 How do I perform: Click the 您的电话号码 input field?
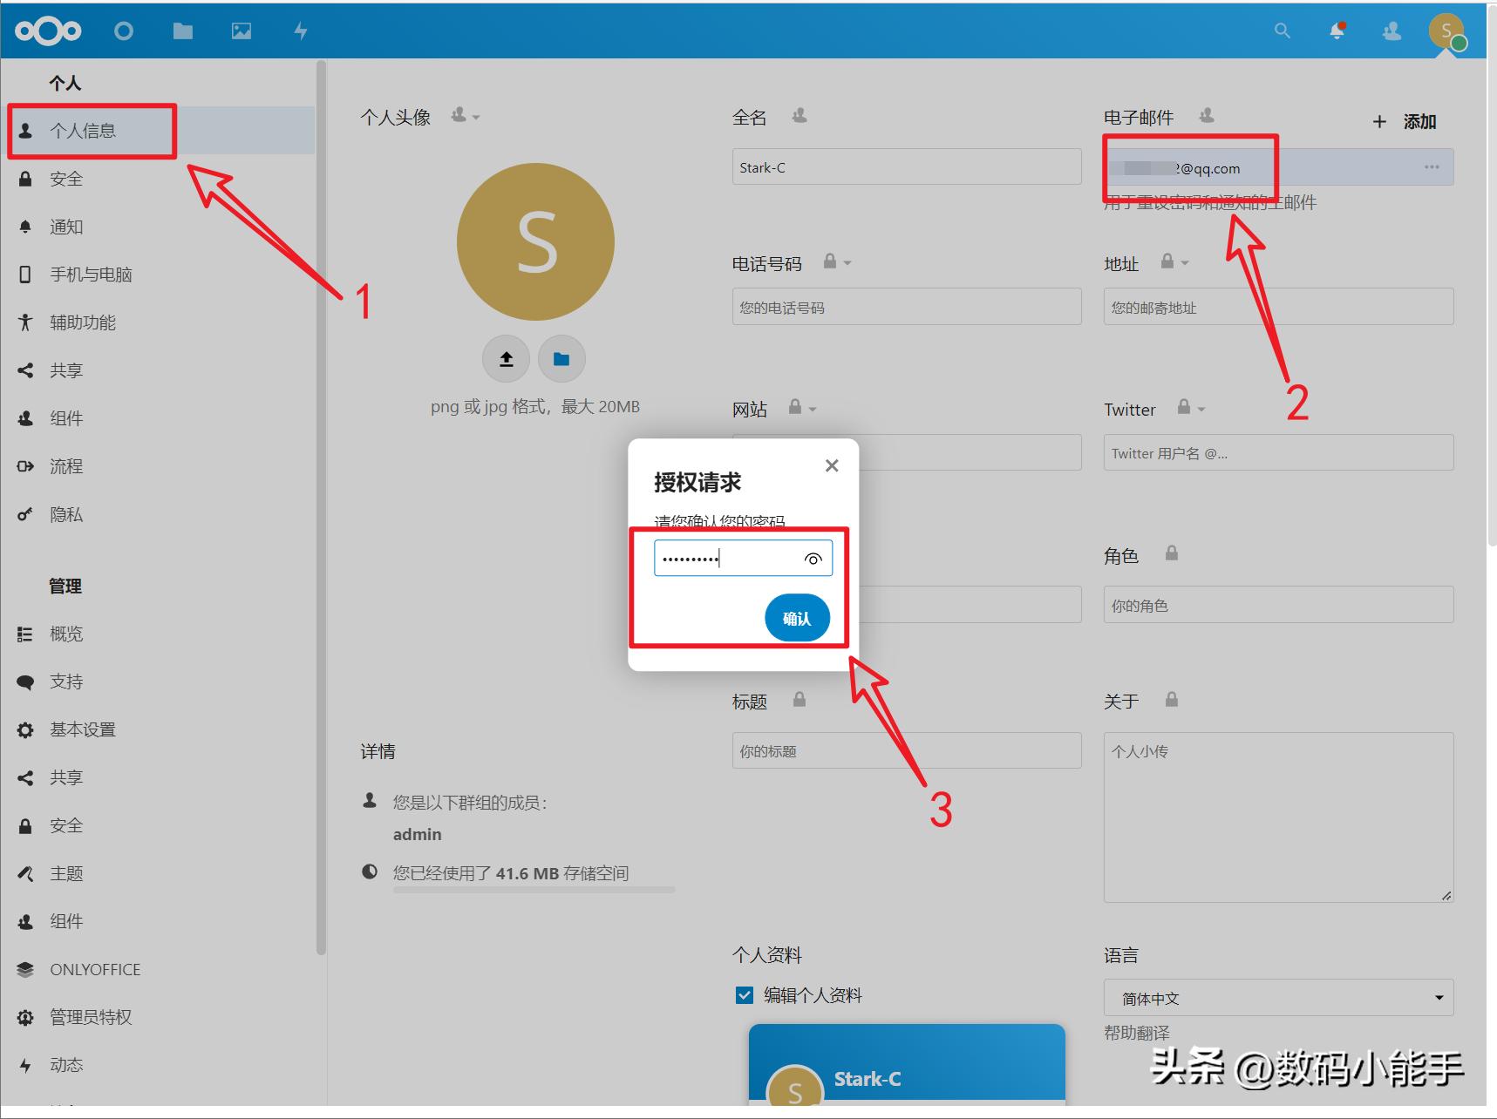[907, 307]
